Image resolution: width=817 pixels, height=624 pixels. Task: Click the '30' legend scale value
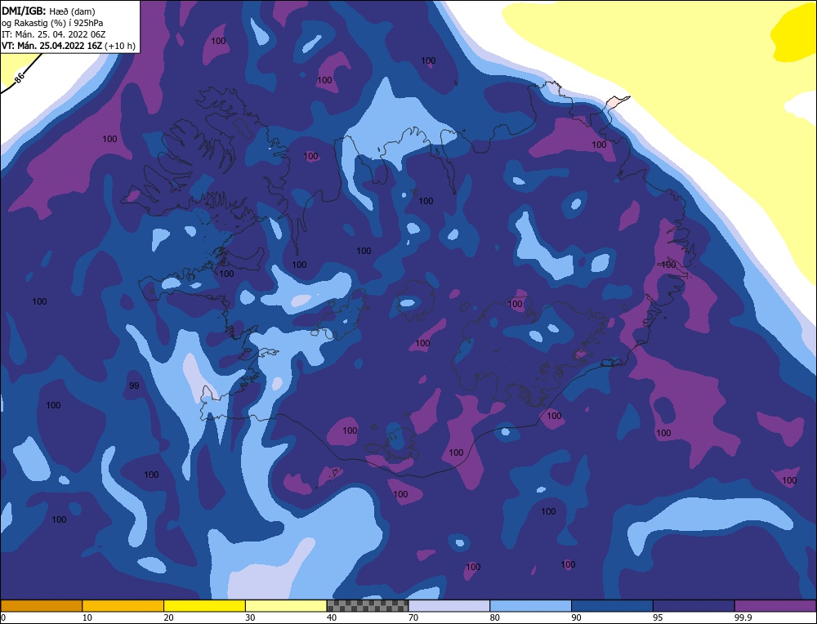[x=250, y=617]
